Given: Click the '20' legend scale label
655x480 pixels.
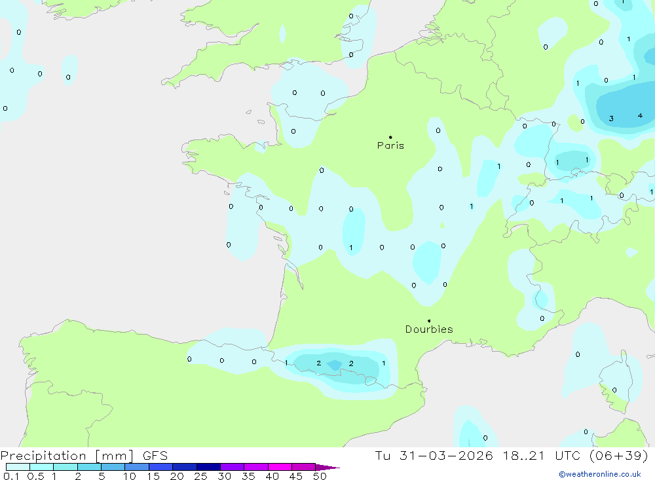Looking at the screenshot, I should click(177, 476).
